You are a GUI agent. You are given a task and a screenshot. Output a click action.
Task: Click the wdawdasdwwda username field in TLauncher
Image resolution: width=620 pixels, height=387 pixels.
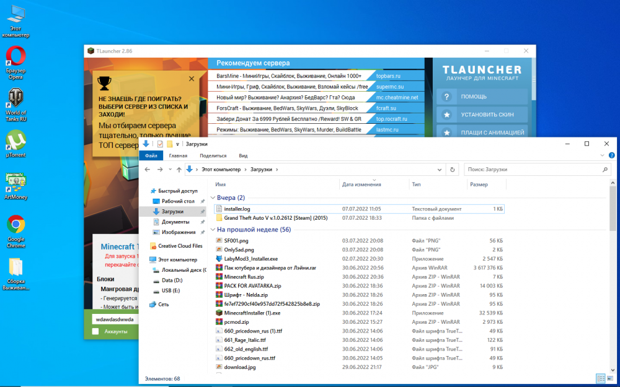click(115, 319)
